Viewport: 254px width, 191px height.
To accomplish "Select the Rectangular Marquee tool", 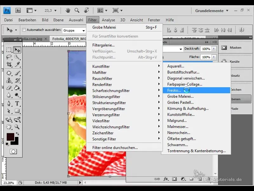I will (9, 50).
